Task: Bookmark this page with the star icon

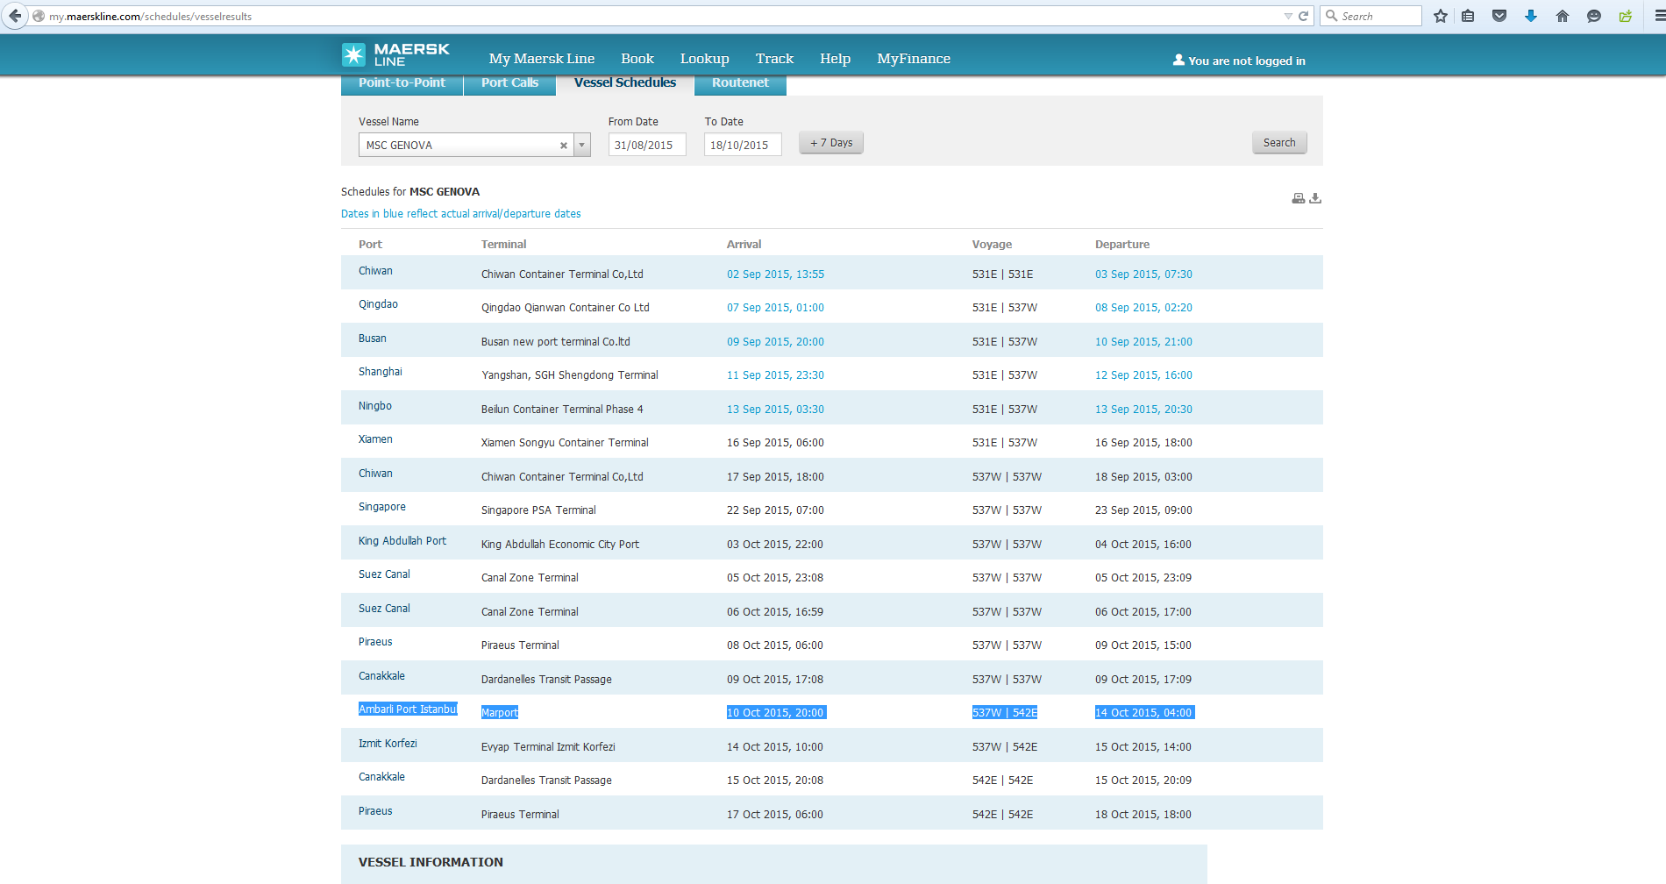Action: click(x=1440, y=16)
